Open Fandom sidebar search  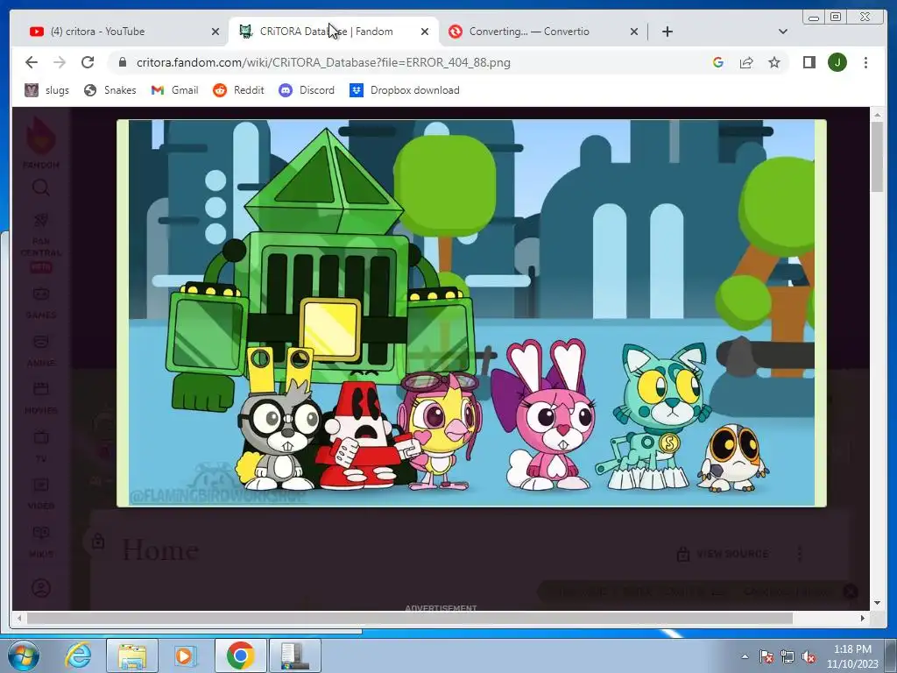coord(40,188)
